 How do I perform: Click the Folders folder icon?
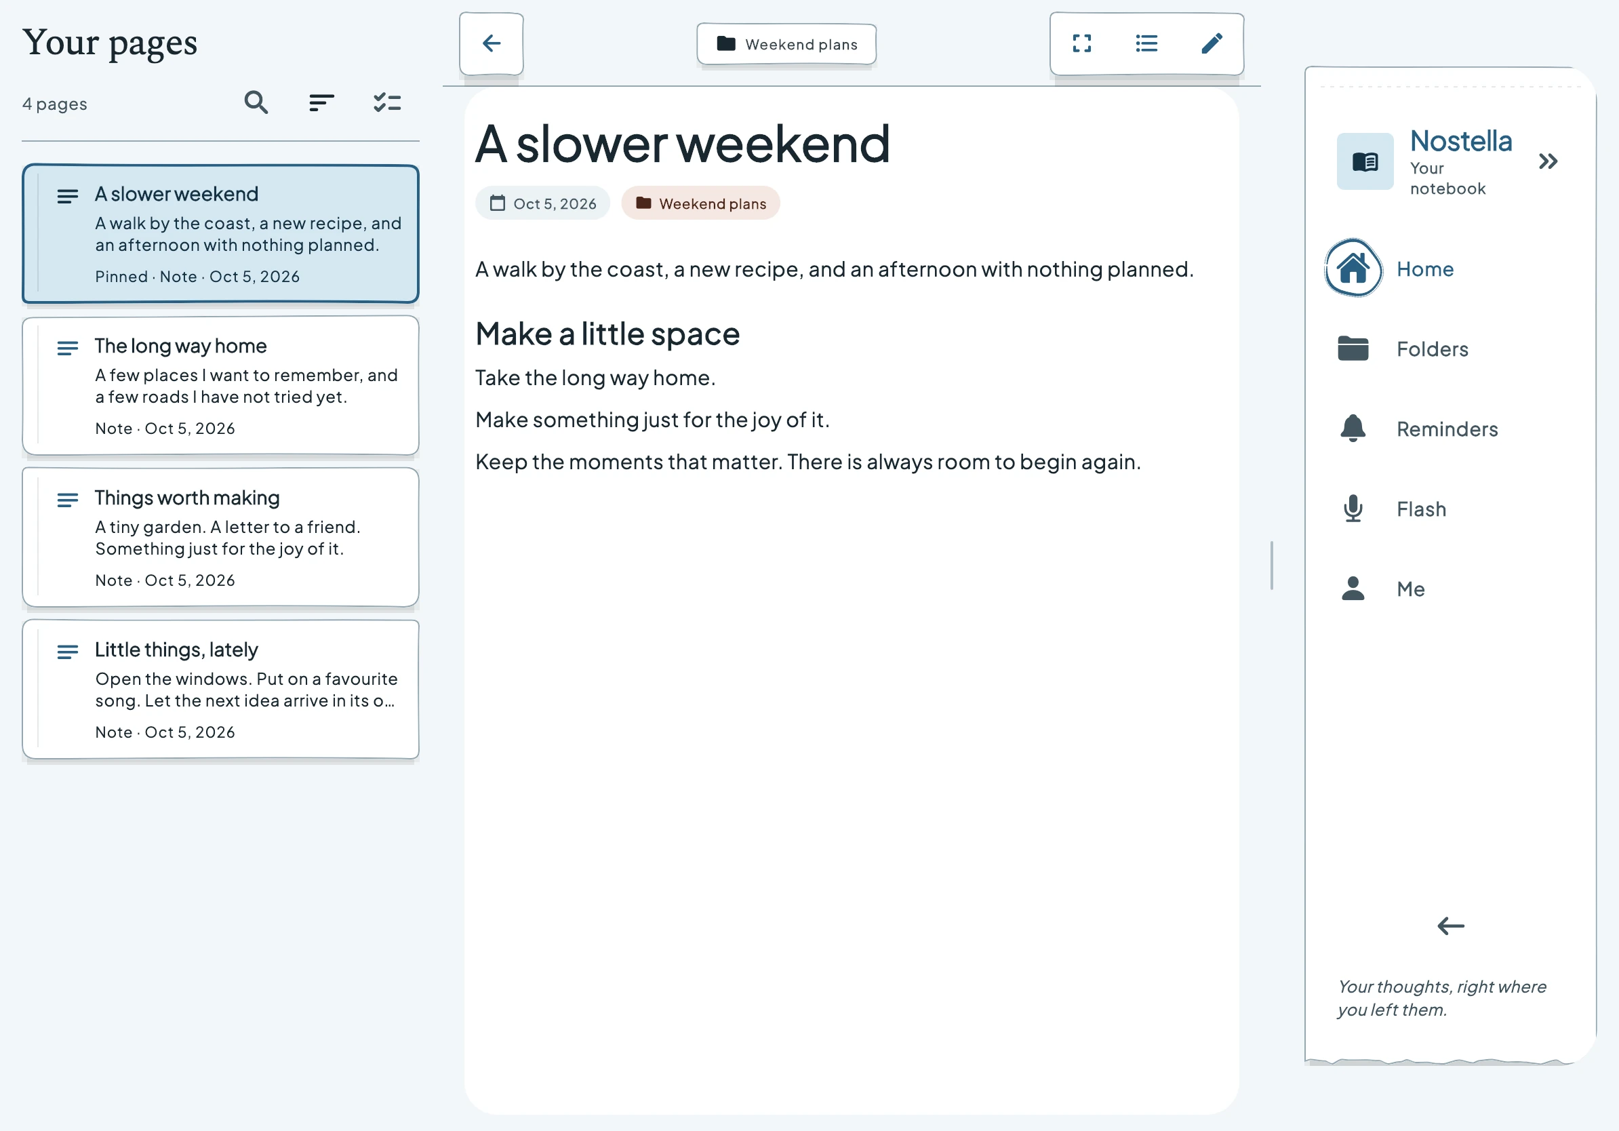click(x=1353, y=349)
